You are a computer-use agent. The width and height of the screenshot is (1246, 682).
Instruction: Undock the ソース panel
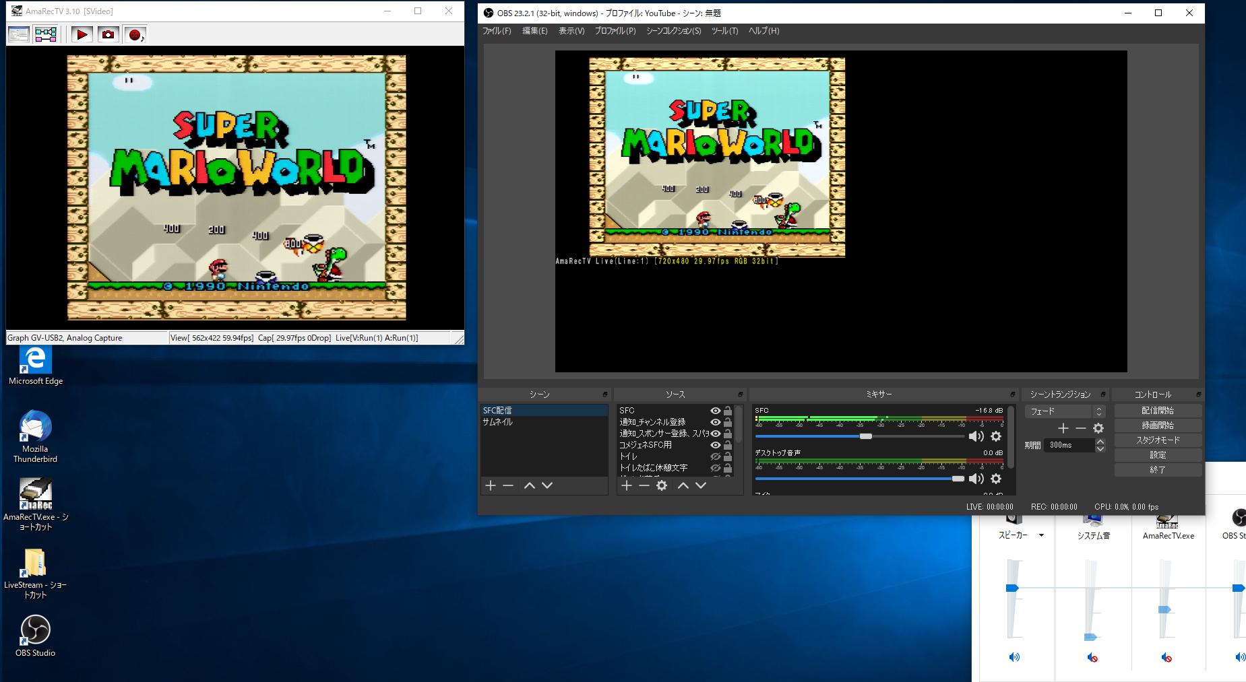[x=740, y=395]
